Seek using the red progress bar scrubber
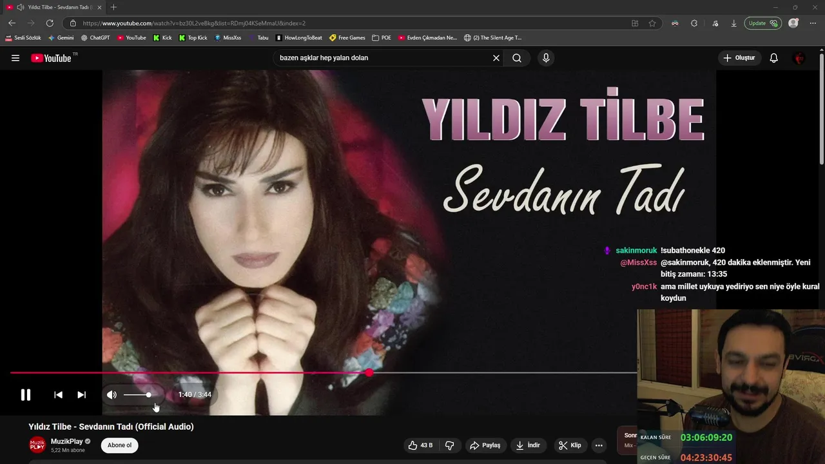Viewport: 825px width, 464px height. (369, 372)
